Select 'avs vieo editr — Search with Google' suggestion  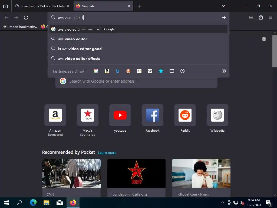[138, 29]
